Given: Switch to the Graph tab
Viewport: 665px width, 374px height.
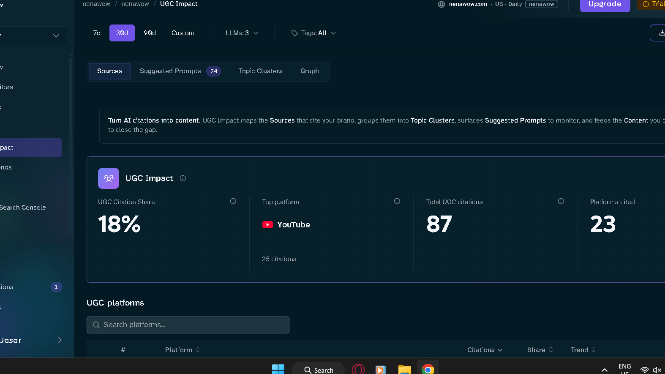Looking at the screenshot, I should tap(310, 71).
